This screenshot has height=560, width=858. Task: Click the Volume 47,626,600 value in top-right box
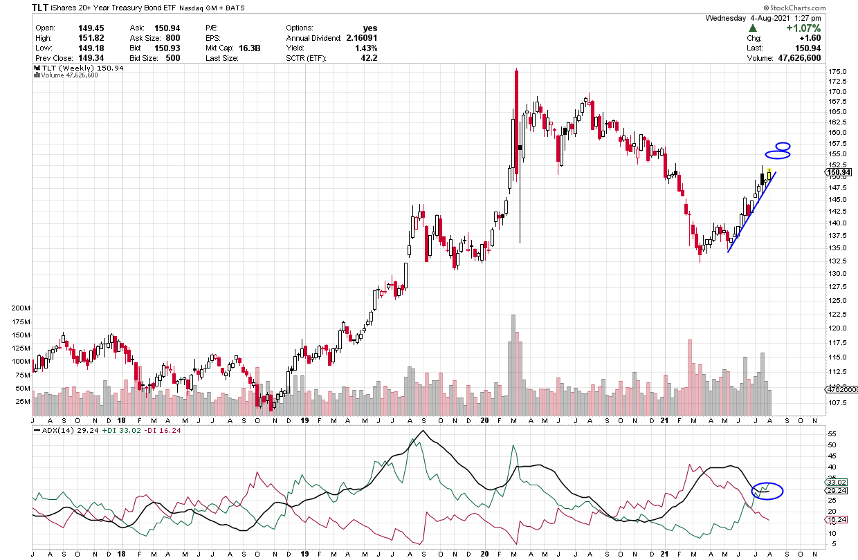click(x=798, y=59)
